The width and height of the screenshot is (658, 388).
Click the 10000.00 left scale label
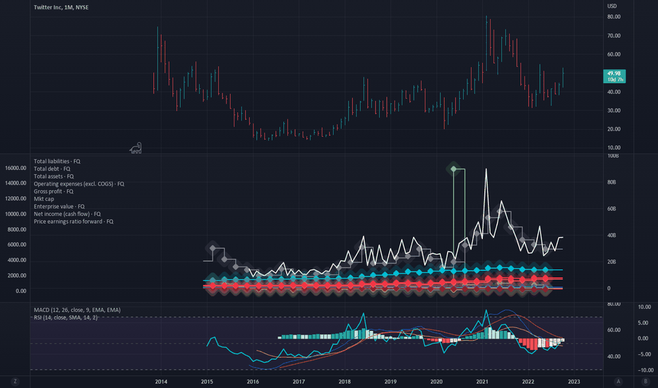pos(16,214)
